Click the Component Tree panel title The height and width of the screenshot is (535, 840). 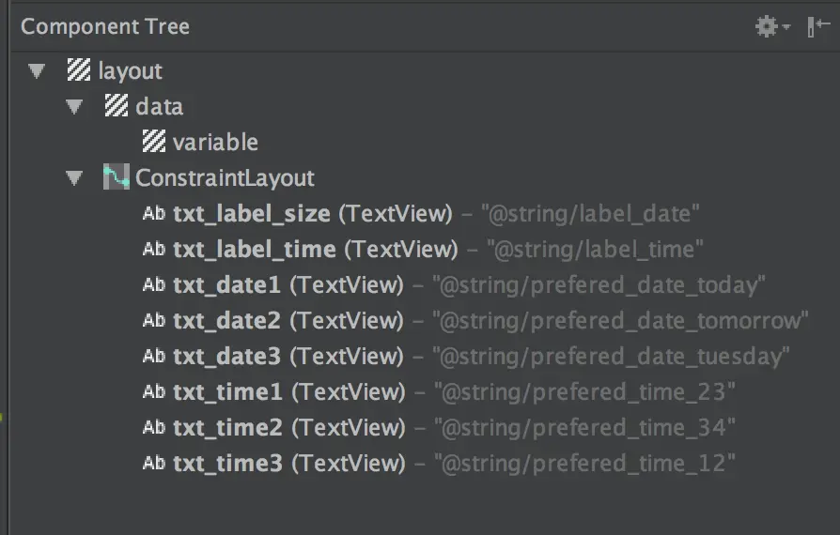(x=105, y=26)
